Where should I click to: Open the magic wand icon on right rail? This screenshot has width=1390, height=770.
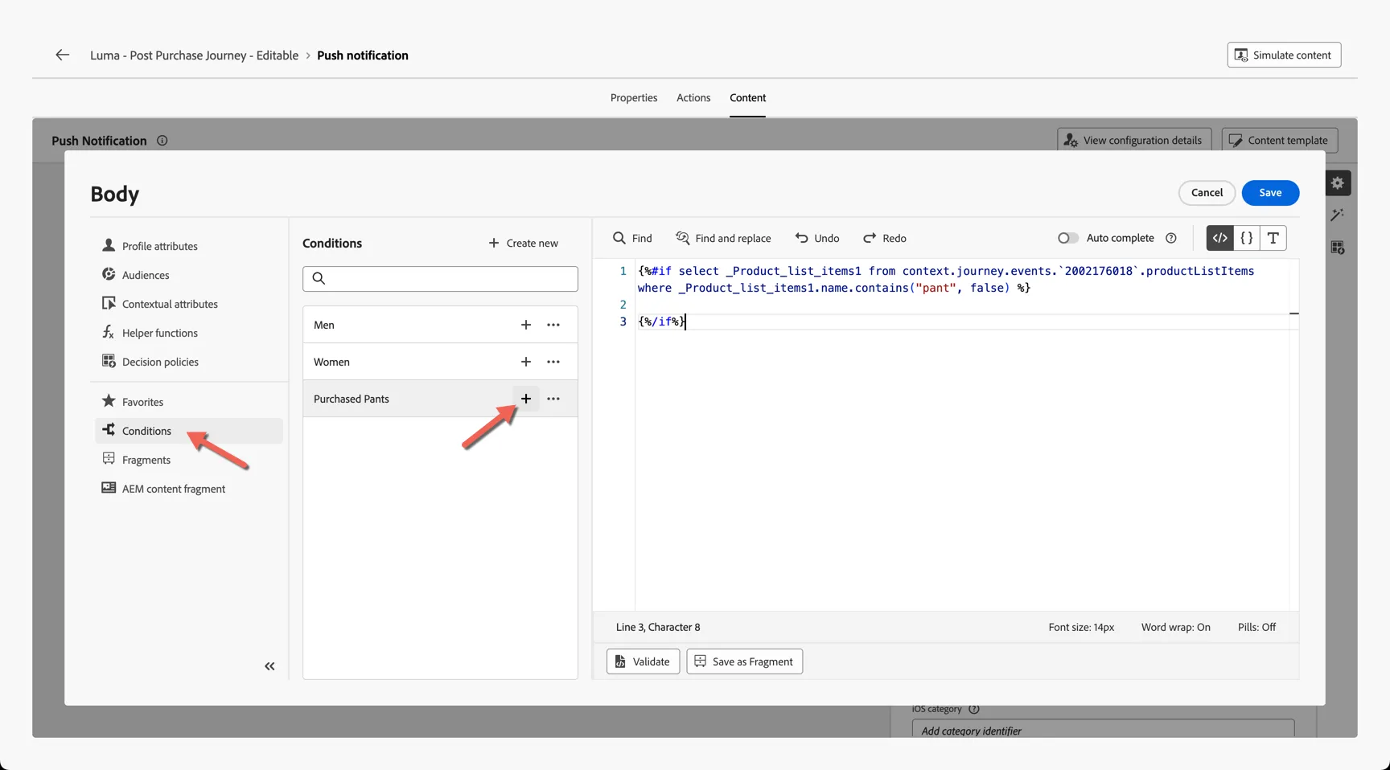1338,215
